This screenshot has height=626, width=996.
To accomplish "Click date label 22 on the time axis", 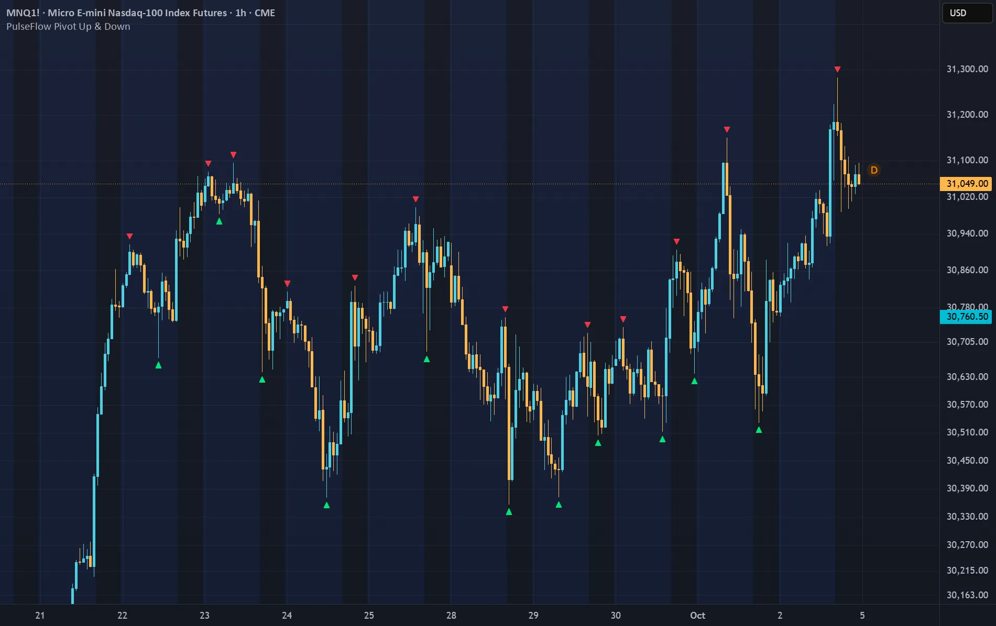I will click(122, 616).
